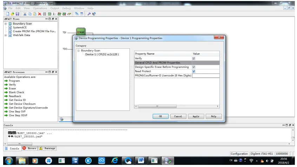Select Device 1 (CPLD2 xc2c128) in the tree
Screen dimensions: 297x167
pyautogui.click(x=102, y=54)
